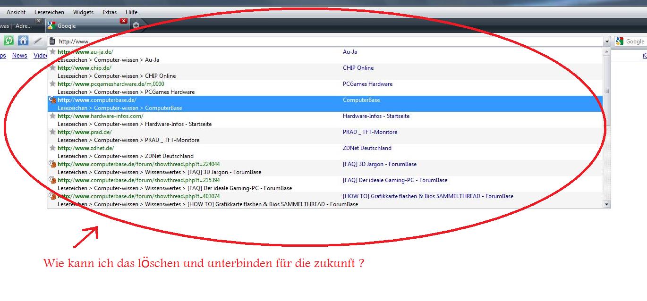Click breadcrumb "Lesezeichen > Computer-wissen > CHIP Online"

click(117, 76)
